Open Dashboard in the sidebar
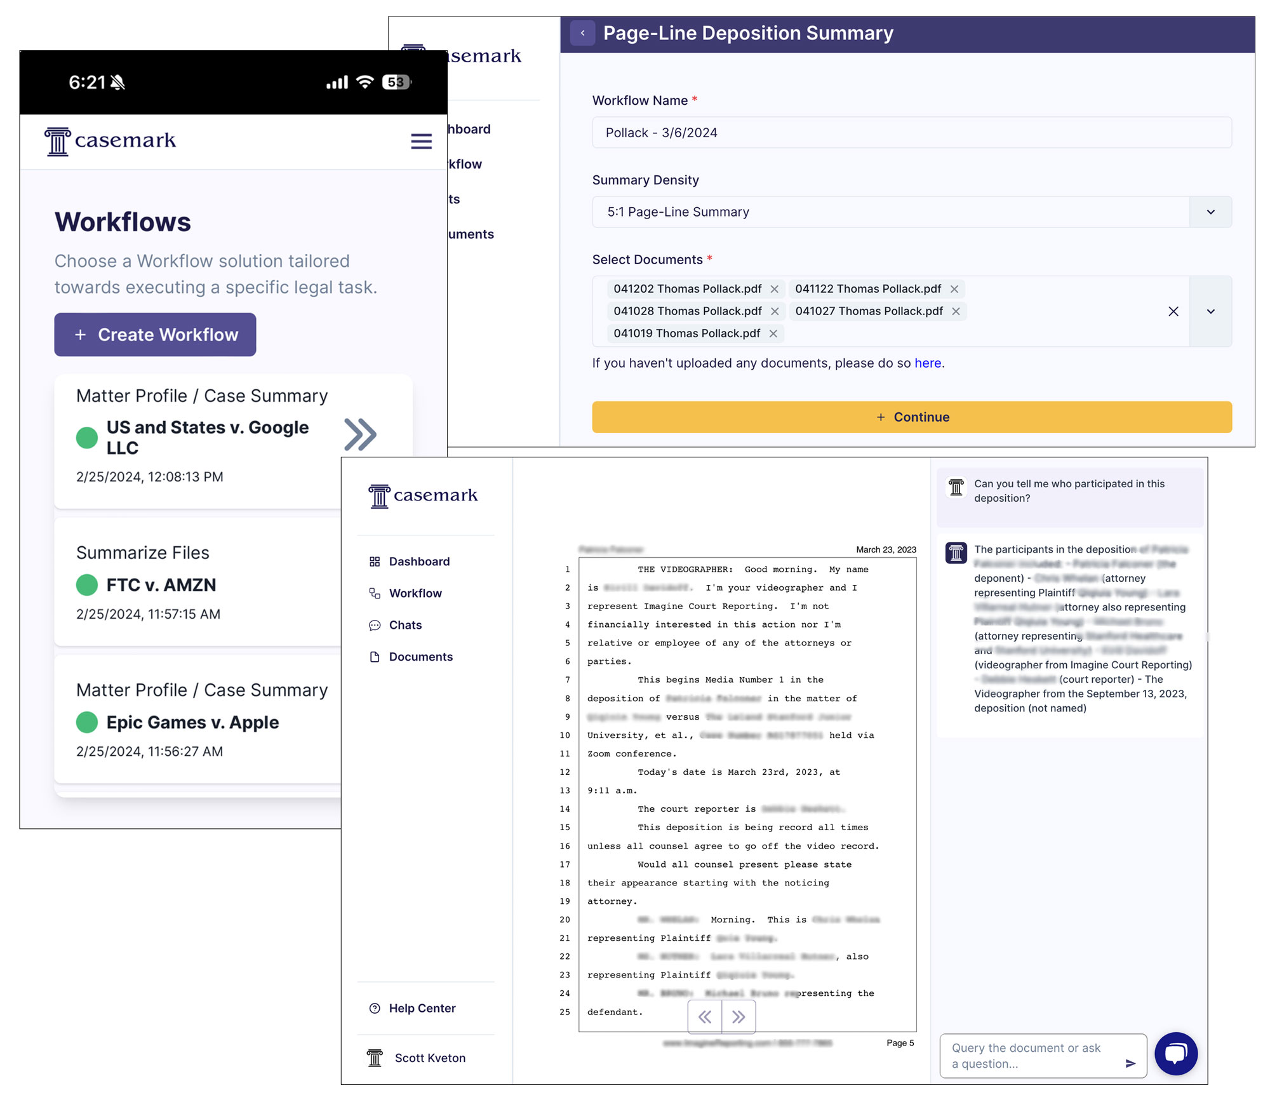The image size is (1270, 1109). tap(419, 561)
